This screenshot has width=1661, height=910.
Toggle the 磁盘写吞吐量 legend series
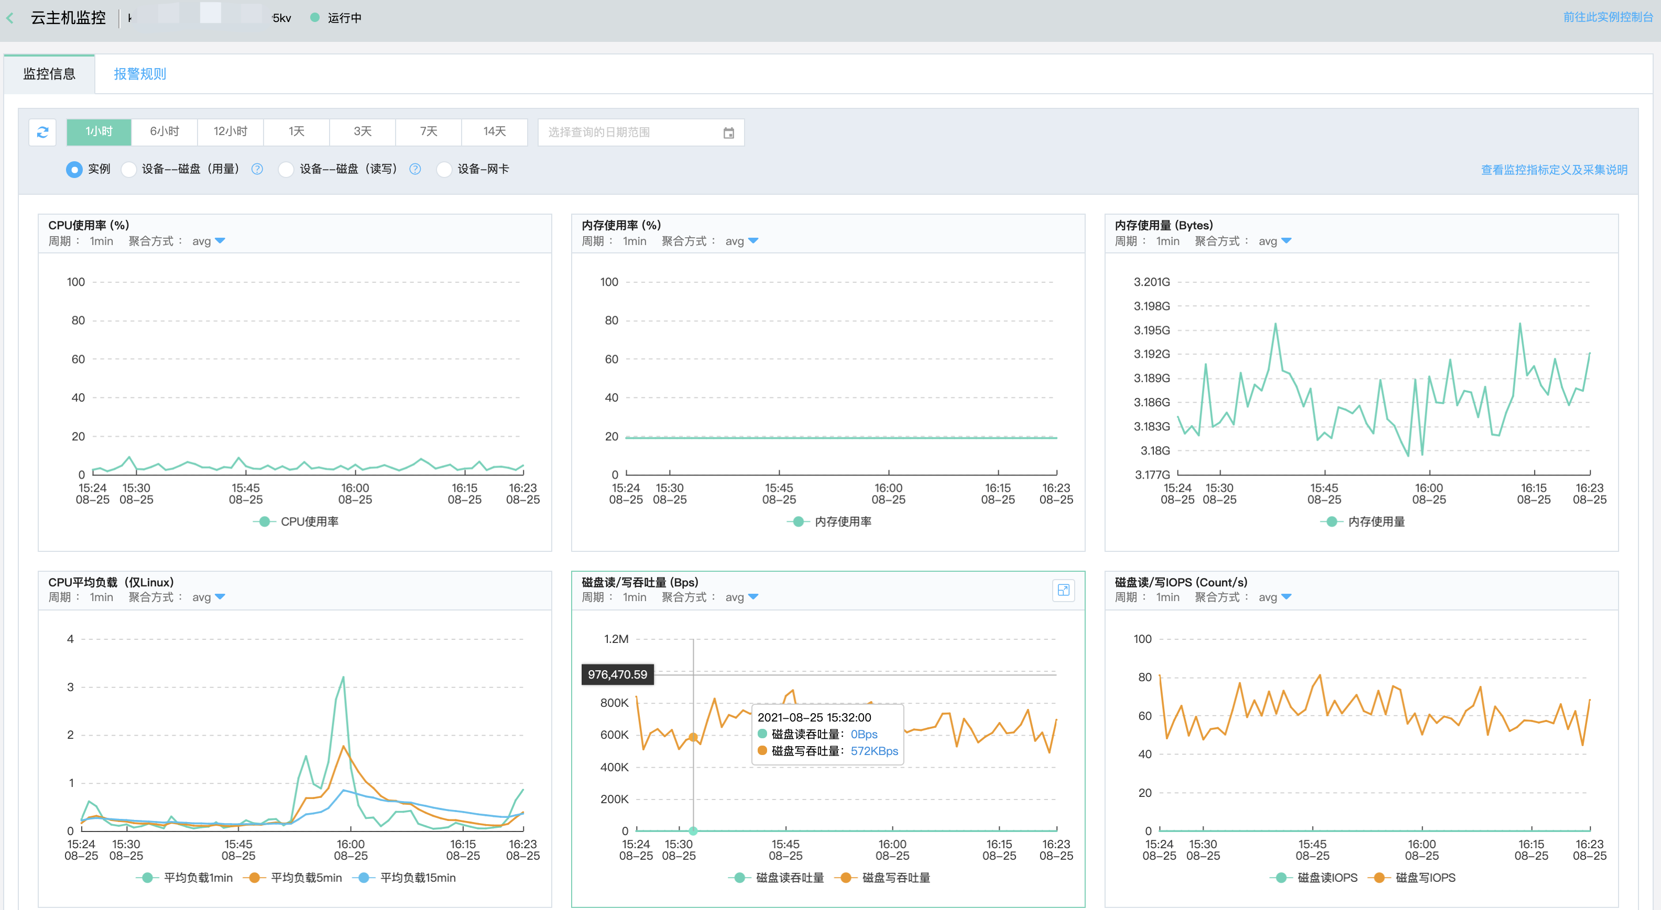[x=883, y=878]
